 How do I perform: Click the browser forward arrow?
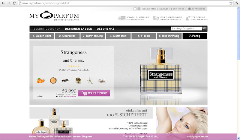point(9,3)
